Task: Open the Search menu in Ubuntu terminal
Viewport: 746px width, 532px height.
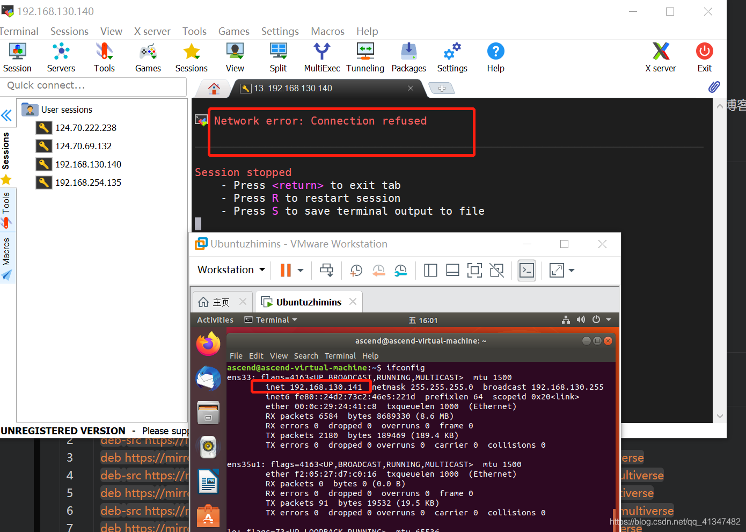Action: (x=306, y=356)
